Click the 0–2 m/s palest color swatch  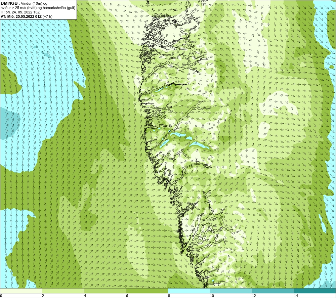coord(21,291)
